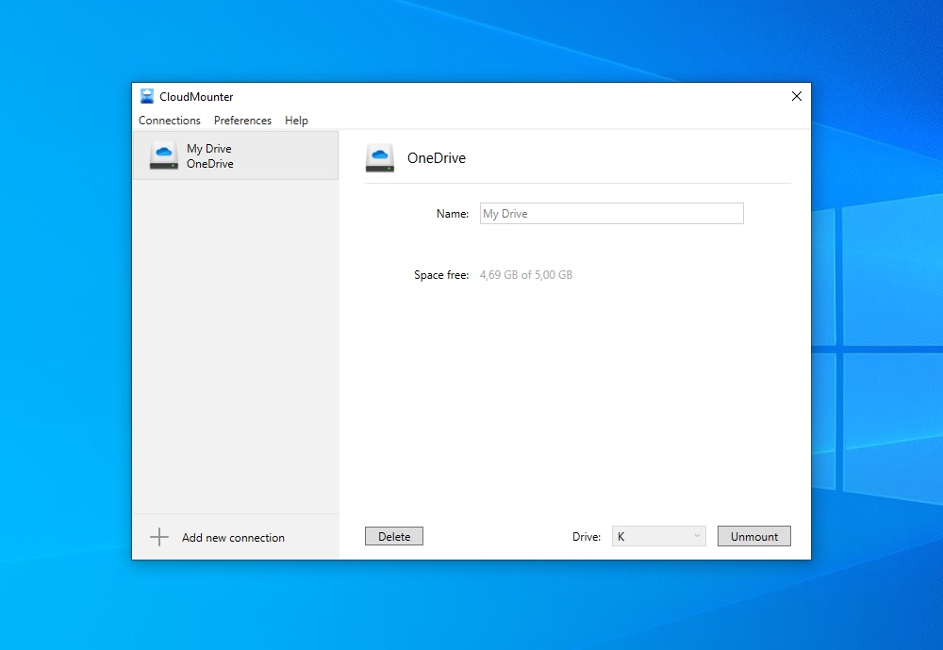The image size is (943, 650).
Task: Click the CloudMounter title bar text
Action: pos(196,97)
